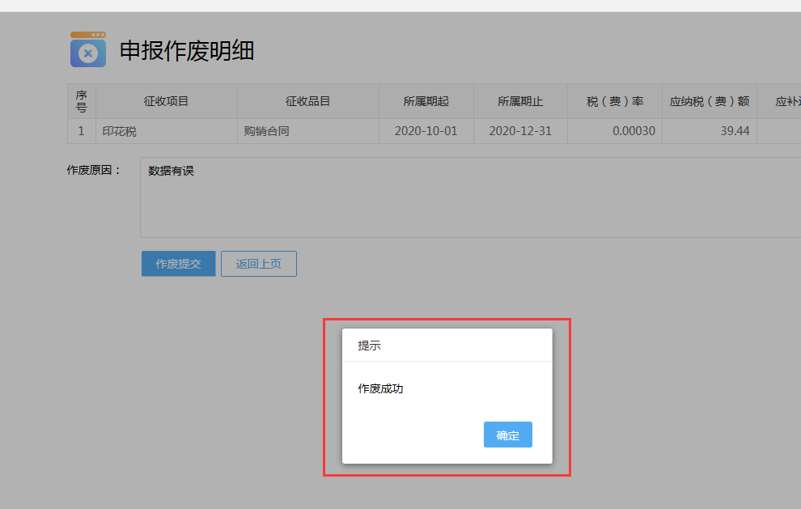Click the 2020-12-31 end date cell
Viewport: 801px width, 509px height.
tap(520, 131)
